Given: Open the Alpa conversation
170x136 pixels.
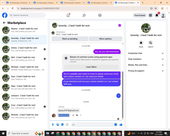Looking at the screenshot, I should [24, 87].
